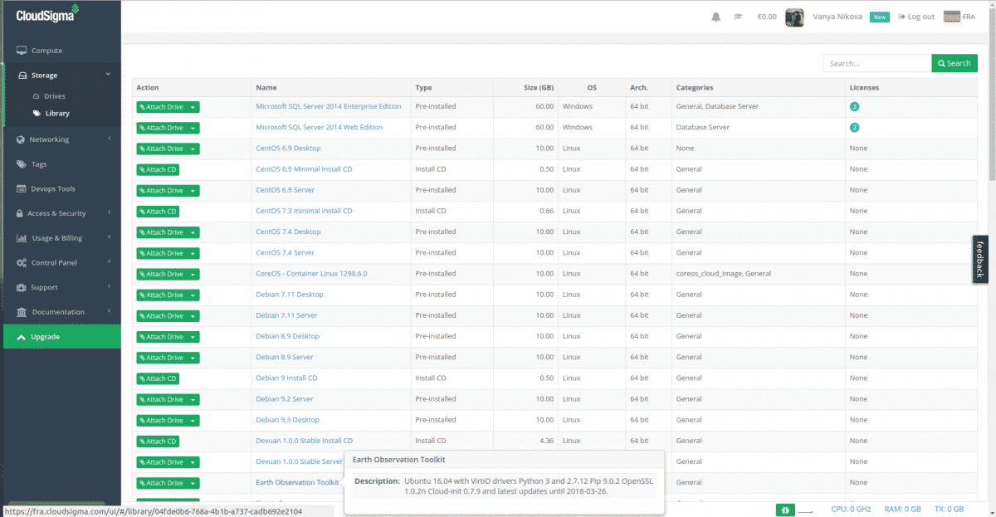The image size is (996, 517).
Task: Open the Vanya Nikova profile avatar
Action: pyautogui.click(x=794, y=17)
